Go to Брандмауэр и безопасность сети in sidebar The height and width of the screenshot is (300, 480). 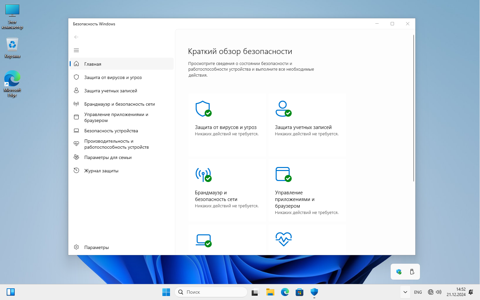point(122,104)
